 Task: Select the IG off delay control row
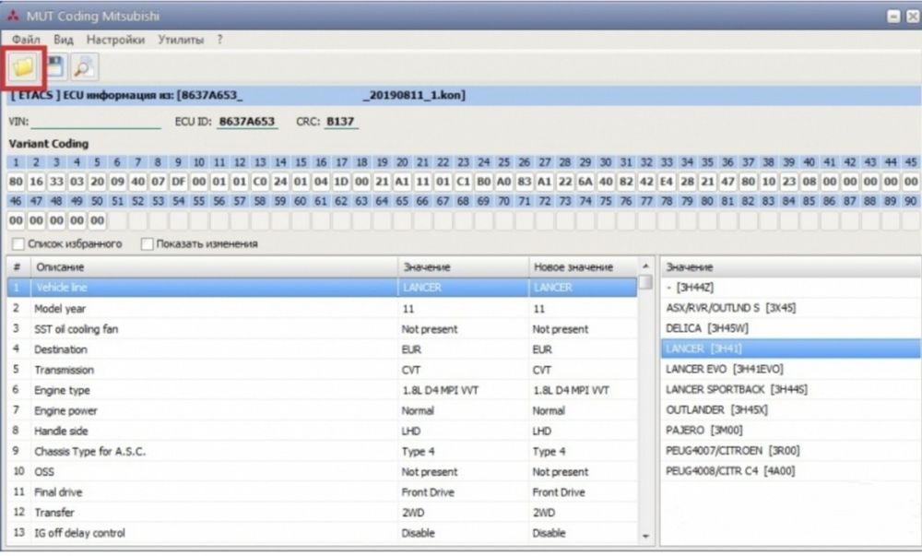[x=322, y=533]
